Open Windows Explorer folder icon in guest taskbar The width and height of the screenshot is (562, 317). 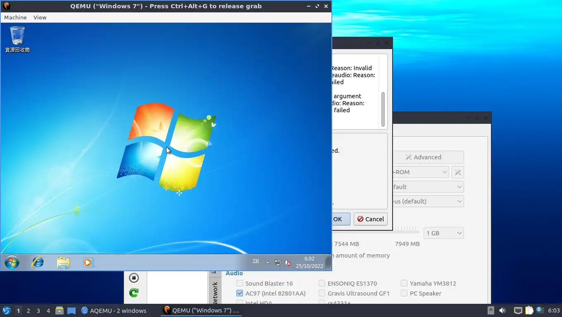[63, 263]
